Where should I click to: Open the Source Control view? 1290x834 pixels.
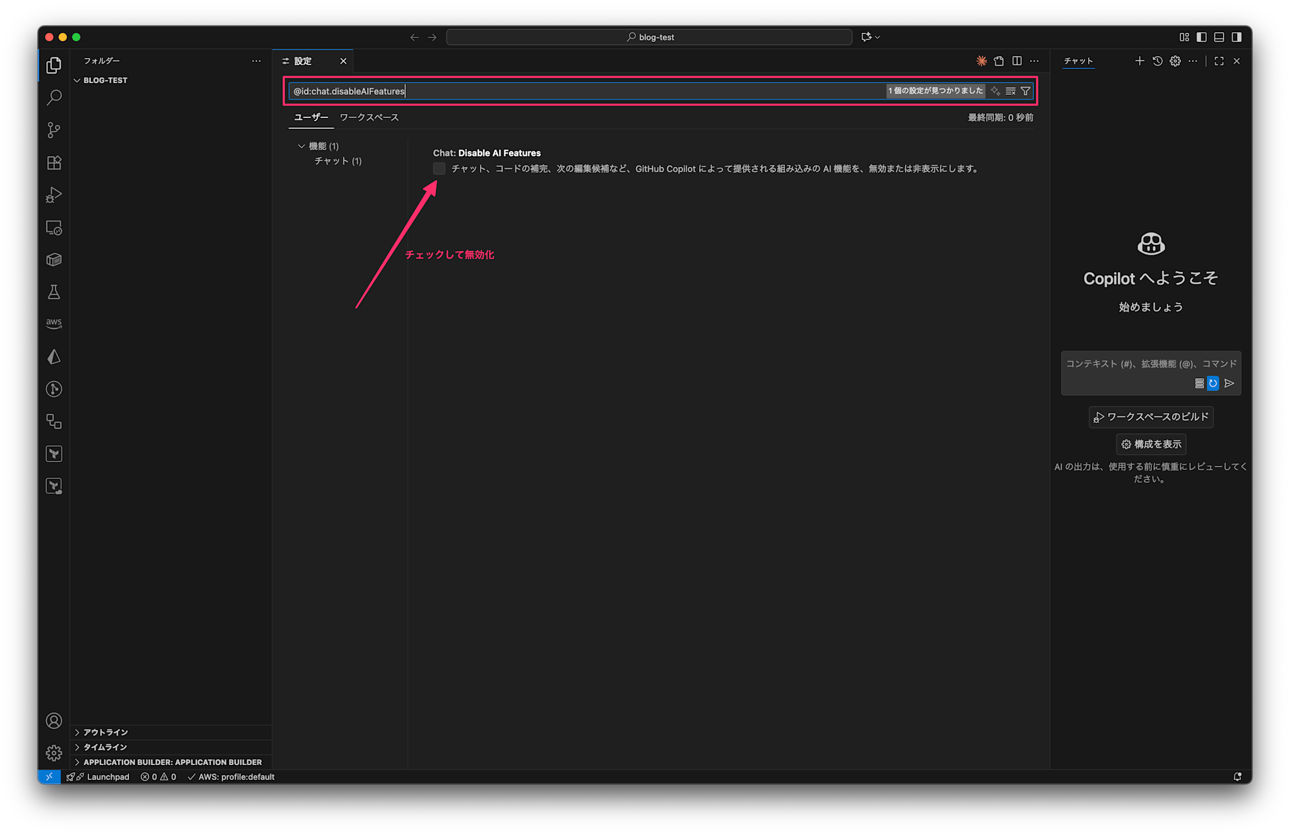click(54, 130)
